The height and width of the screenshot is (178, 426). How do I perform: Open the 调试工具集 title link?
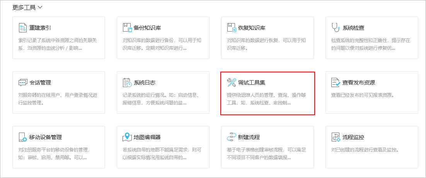click(251, 82)
